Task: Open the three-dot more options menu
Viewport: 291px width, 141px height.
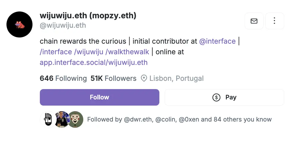Action: (274, 21)
